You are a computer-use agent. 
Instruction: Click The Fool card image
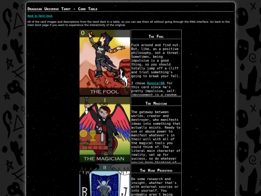pyautogui.click(x=105, y=63)
